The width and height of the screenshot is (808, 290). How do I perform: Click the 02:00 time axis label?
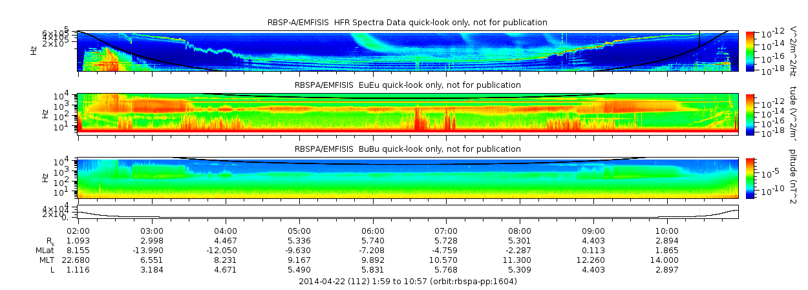pyautogui.click(x=78, y=231)
